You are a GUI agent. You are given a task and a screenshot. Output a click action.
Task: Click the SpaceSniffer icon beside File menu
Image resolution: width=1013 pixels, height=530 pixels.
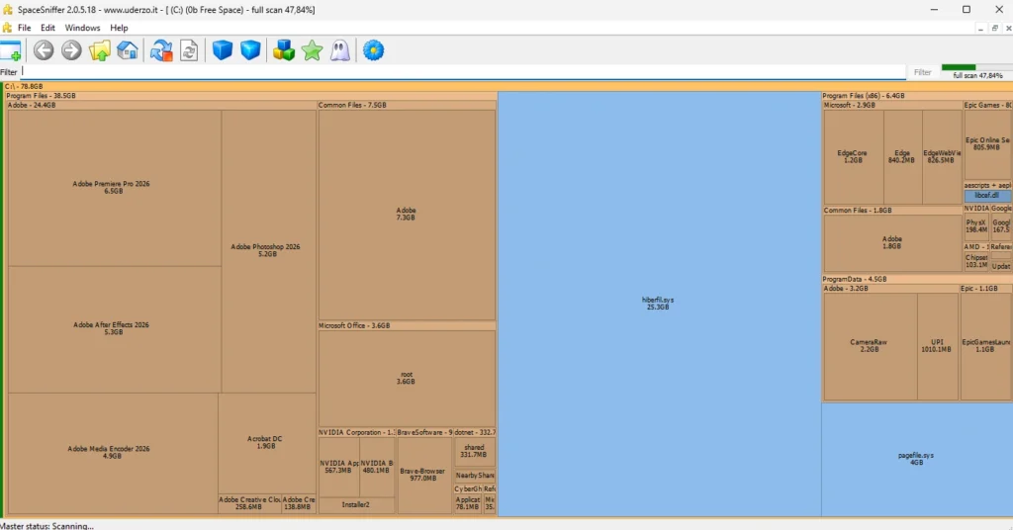click(7, 28)
